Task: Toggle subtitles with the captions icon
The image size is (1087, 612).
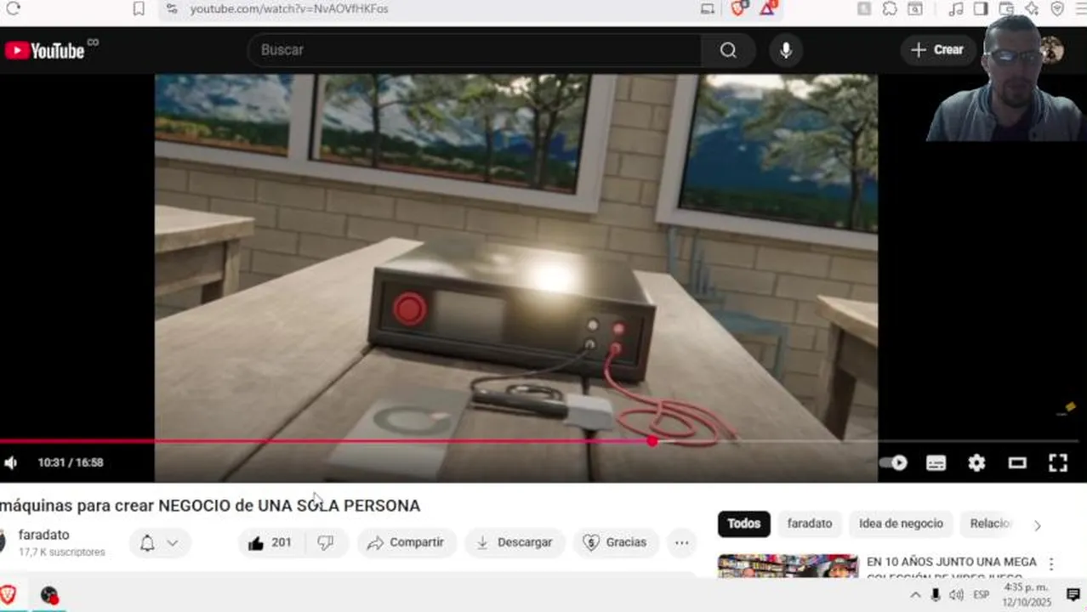Action: 936,463
